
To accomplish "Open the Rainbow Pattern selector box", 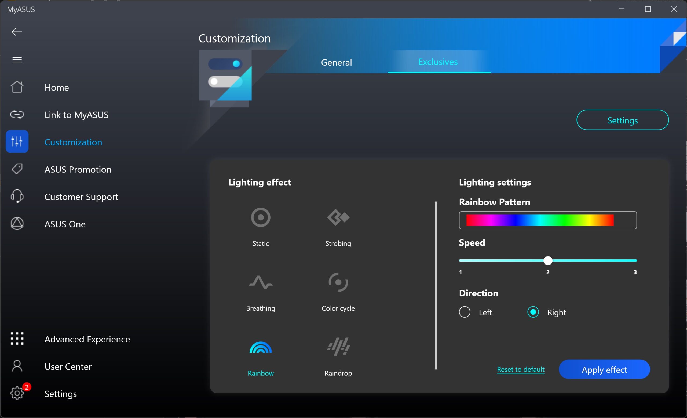I will pos(548,220).
